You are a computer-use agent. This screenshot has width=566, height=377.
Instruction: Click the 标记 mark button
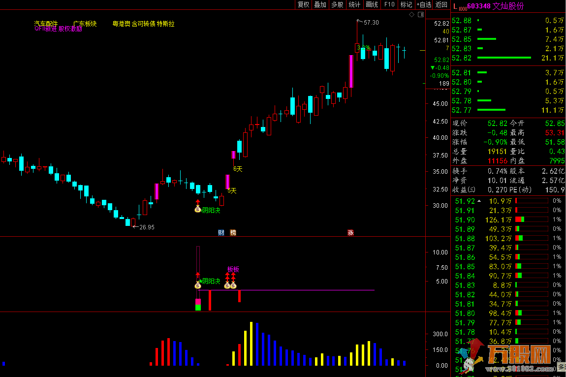tap(406, 4)
